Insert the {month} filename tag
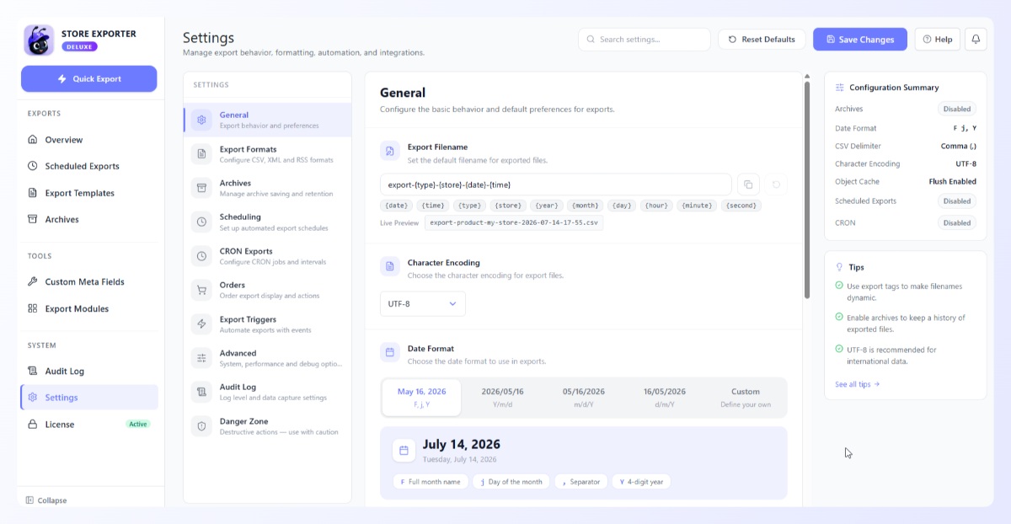Image resolution: width=1011 pixels, height=524 pixels. pos(586,206)
